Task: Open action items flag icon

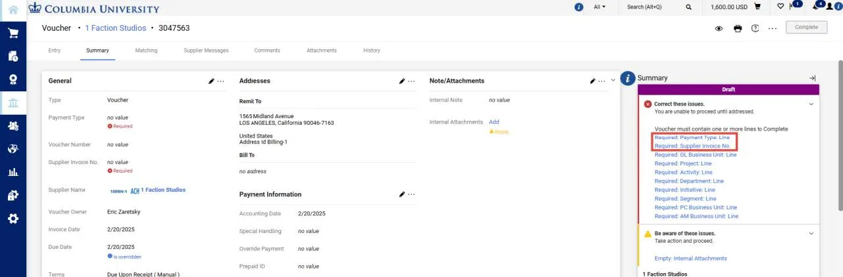Action: 794,7
